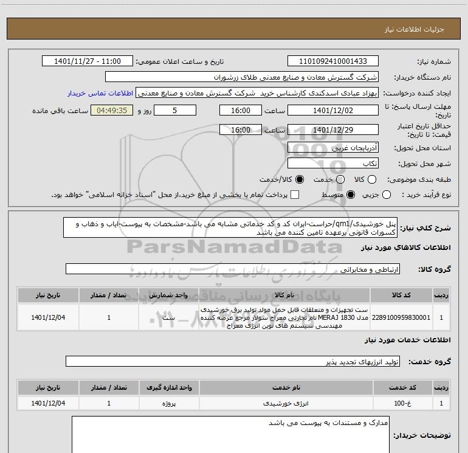Click remaining time countdown 04:49:35

pyautogui.click(x=112, y=110)
